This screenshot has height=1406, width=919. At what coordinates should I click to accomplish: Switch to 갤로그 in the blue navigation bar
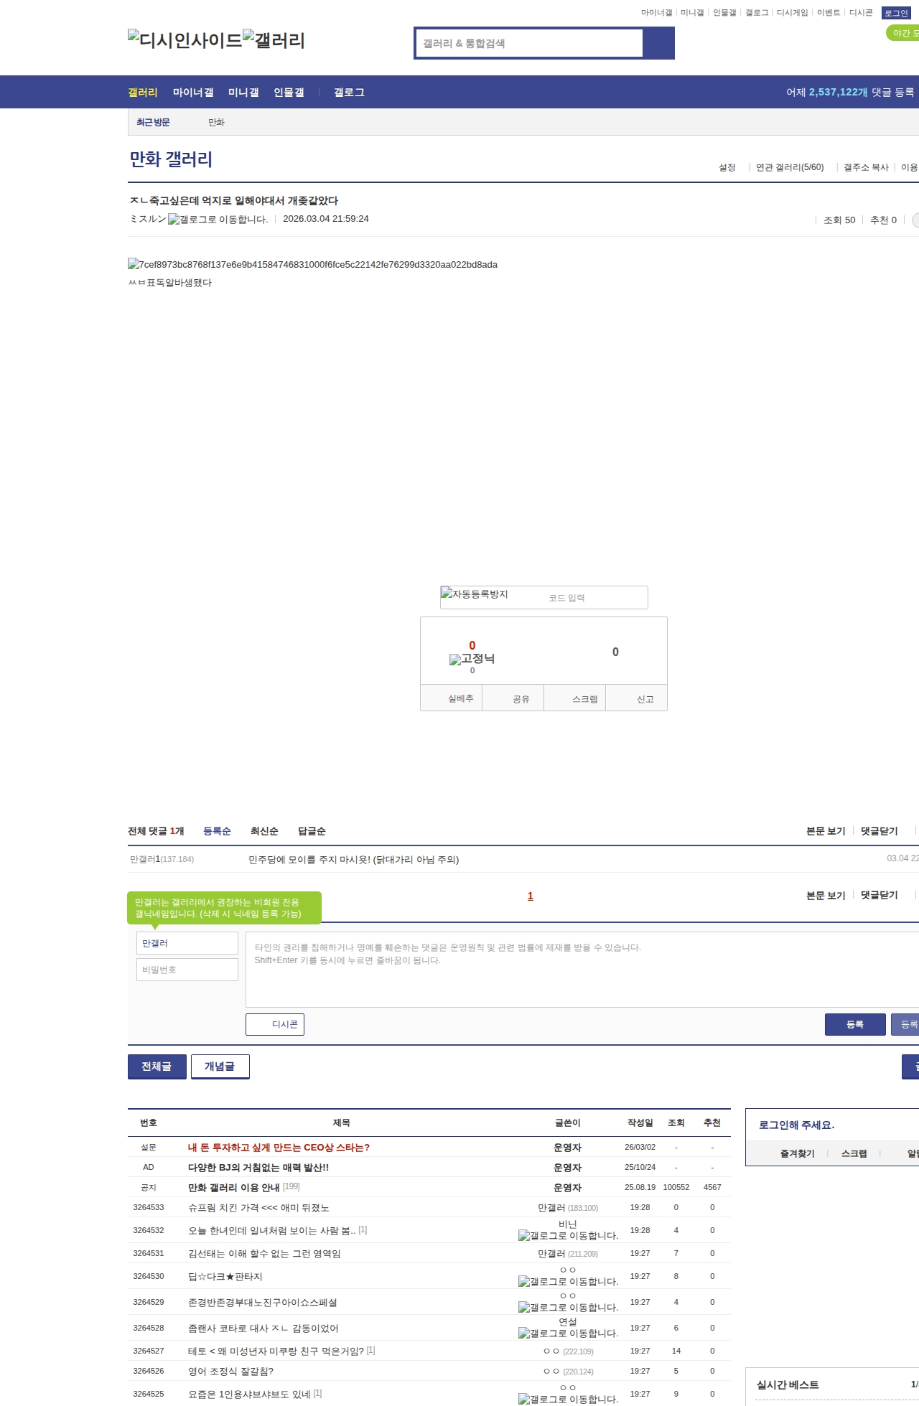click(349, 92)
